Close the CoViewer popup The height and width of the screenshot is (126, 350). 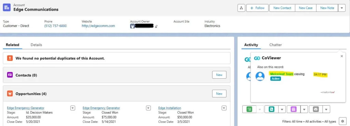(x=341, y=56)
